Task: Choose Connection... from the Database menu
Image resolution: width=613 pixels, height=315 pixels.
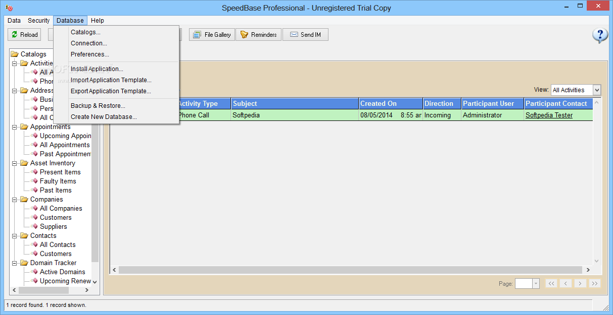Action: tap(116, 43)
